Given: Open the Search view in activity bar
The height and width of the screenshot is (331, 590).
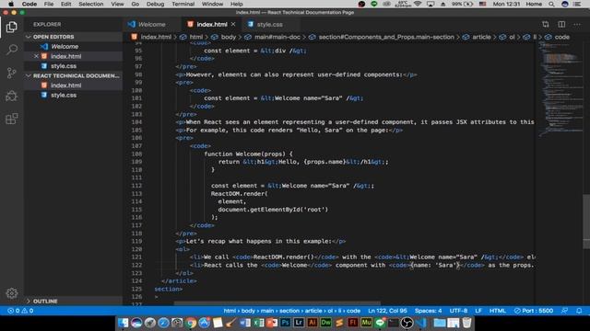Looking at the screenshot, I should coord(12,50).
